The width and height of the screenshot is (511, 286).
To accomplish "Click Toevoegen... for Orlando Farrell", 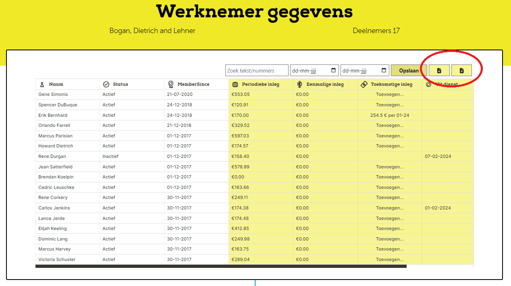I will pyautogui.click(x=390, y=125).
